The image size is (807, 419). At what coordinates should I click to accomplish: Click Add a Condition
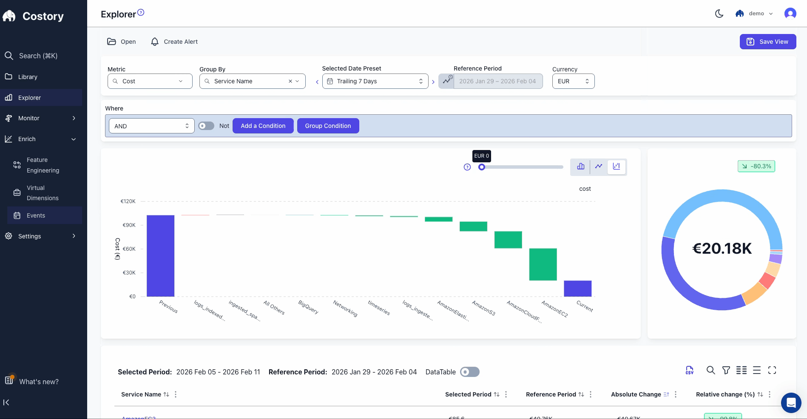click(x=263, y=126)
